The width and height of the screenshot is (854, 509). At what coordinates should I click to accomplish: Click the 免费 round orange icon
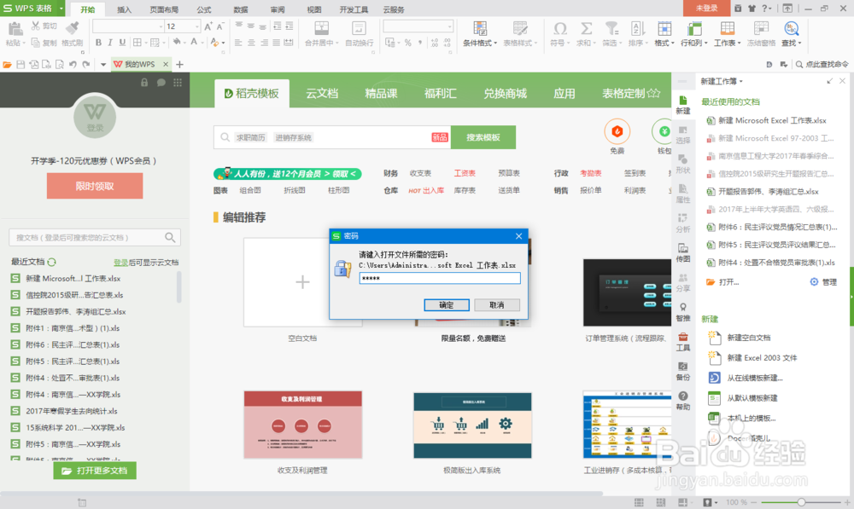click(x=617, y=131)
